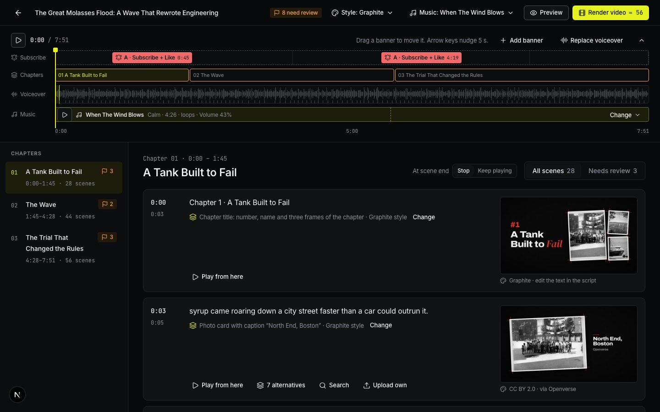Open chapter 03 The Trial That Changed the Rules in sidebar
This screenshot has height=412, width=660.
coord(64,249)
